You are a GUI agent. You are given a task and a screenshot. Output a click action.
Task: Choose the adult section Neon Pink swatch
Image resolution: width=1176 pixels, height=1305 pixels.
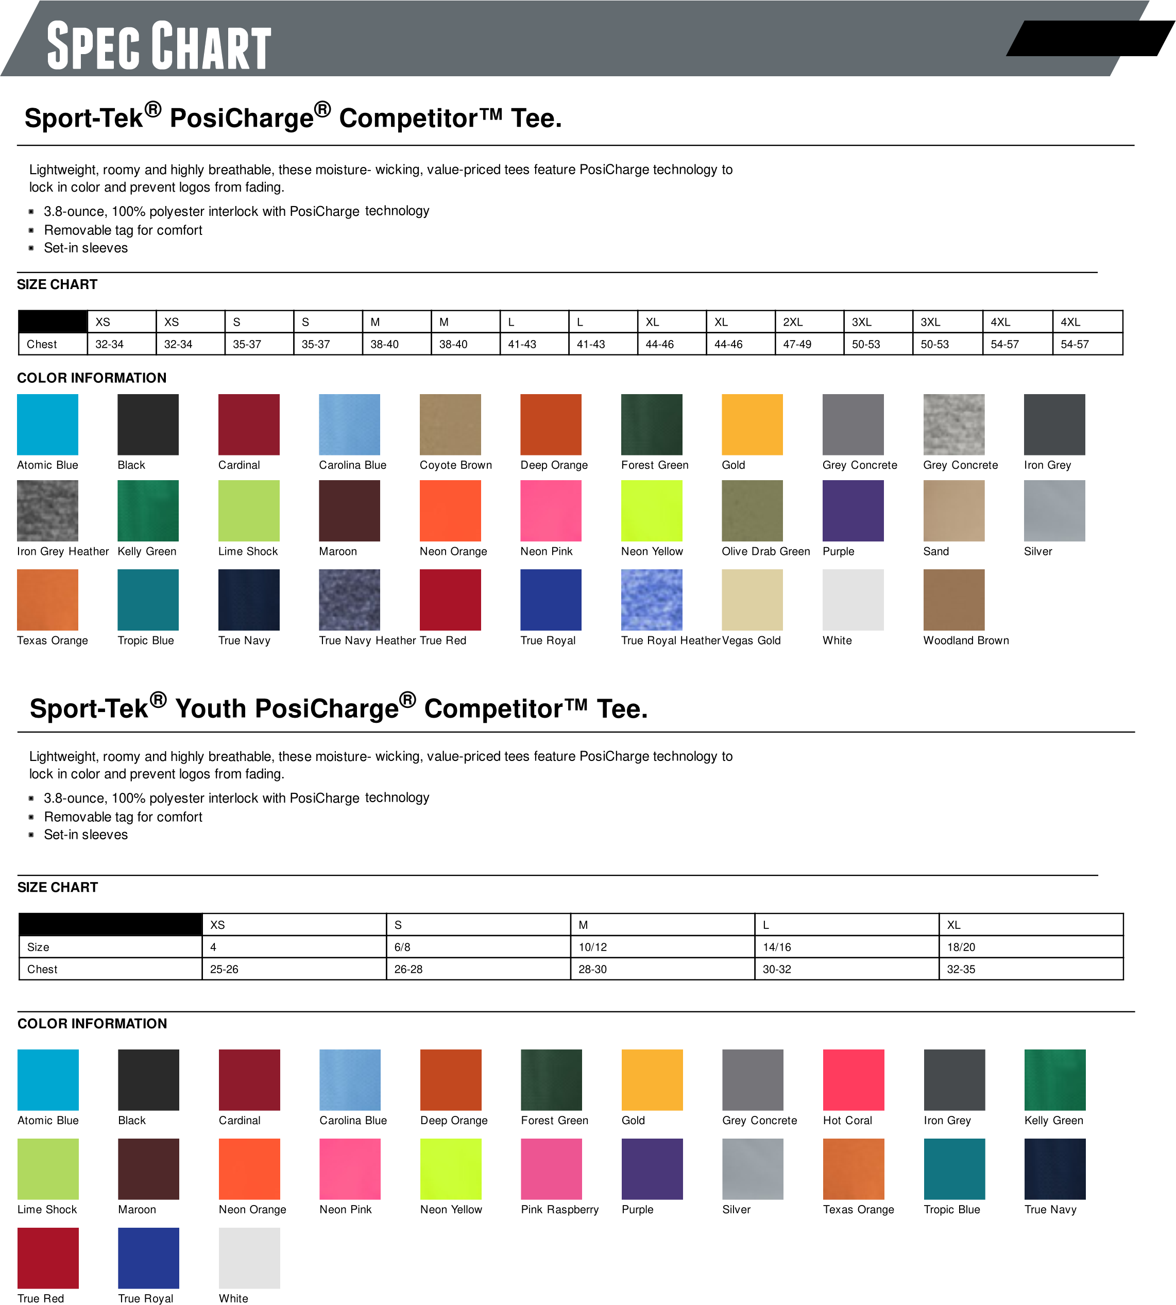(x=551, y=511)
